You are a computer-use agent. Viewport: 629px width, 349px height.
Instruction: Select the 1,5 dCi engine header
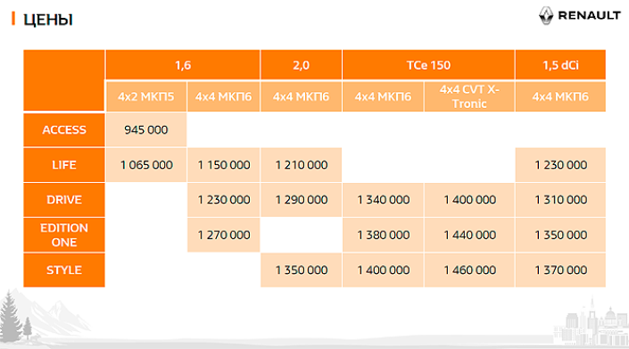(560, 65)
